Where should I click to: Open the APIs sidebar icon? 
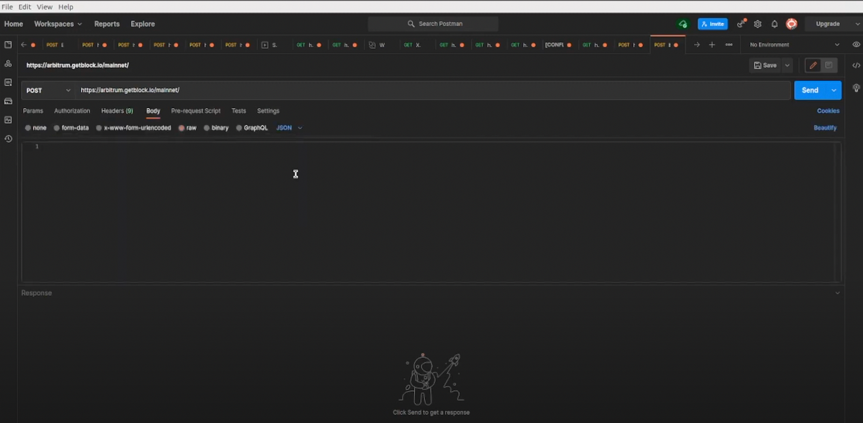tap(8, 64)
